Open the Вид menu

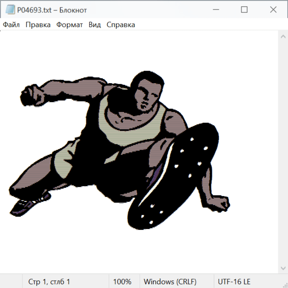pyautogui.click(x=94, y=25)
